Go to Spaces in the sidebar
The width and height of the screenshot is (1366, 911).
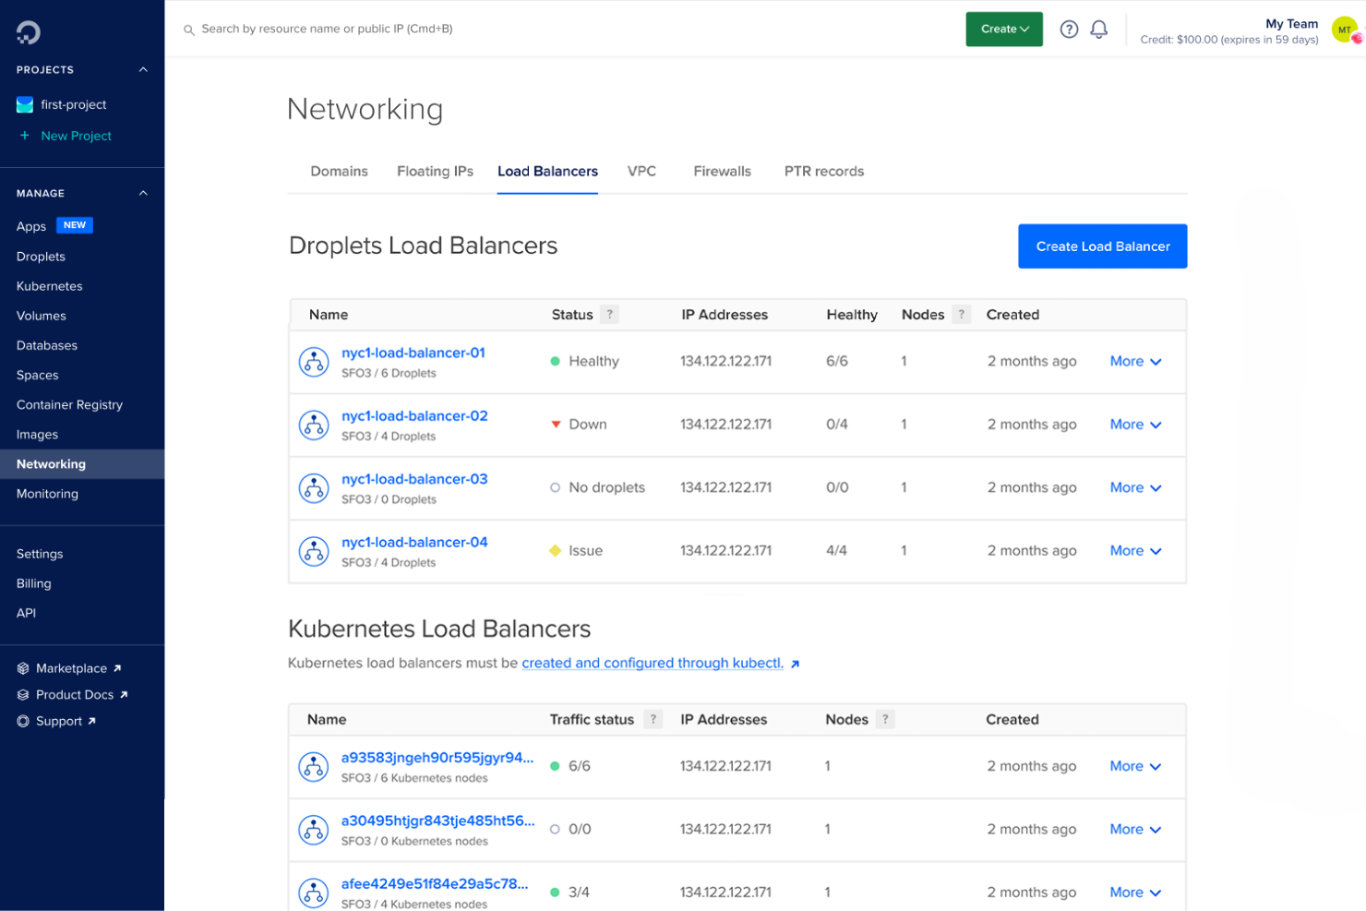pyautogui.click(x=38, y=375)
